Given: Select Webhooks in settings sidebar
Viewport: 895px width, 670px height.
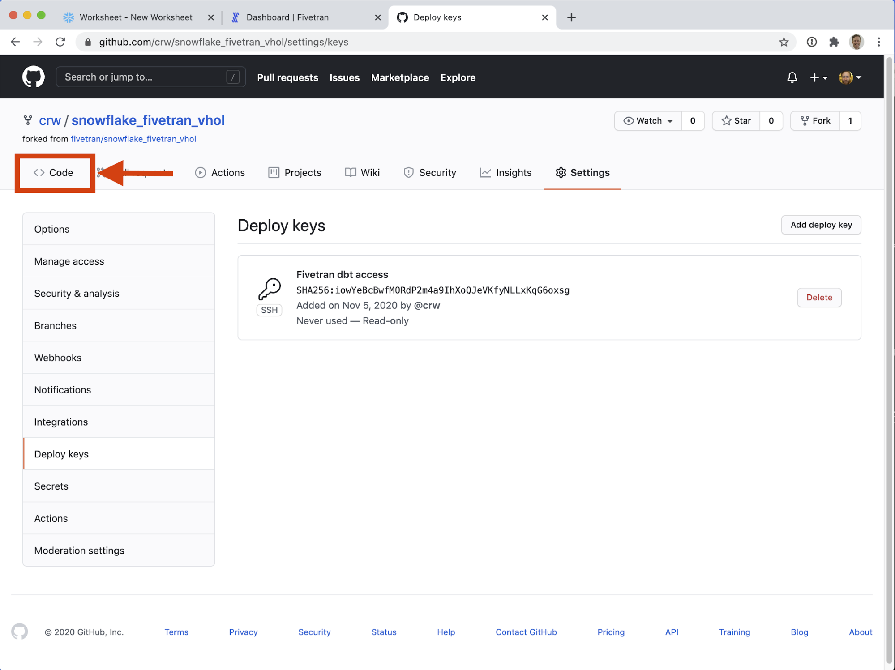Looking at the screenshot, I should (x=58, y=358).
